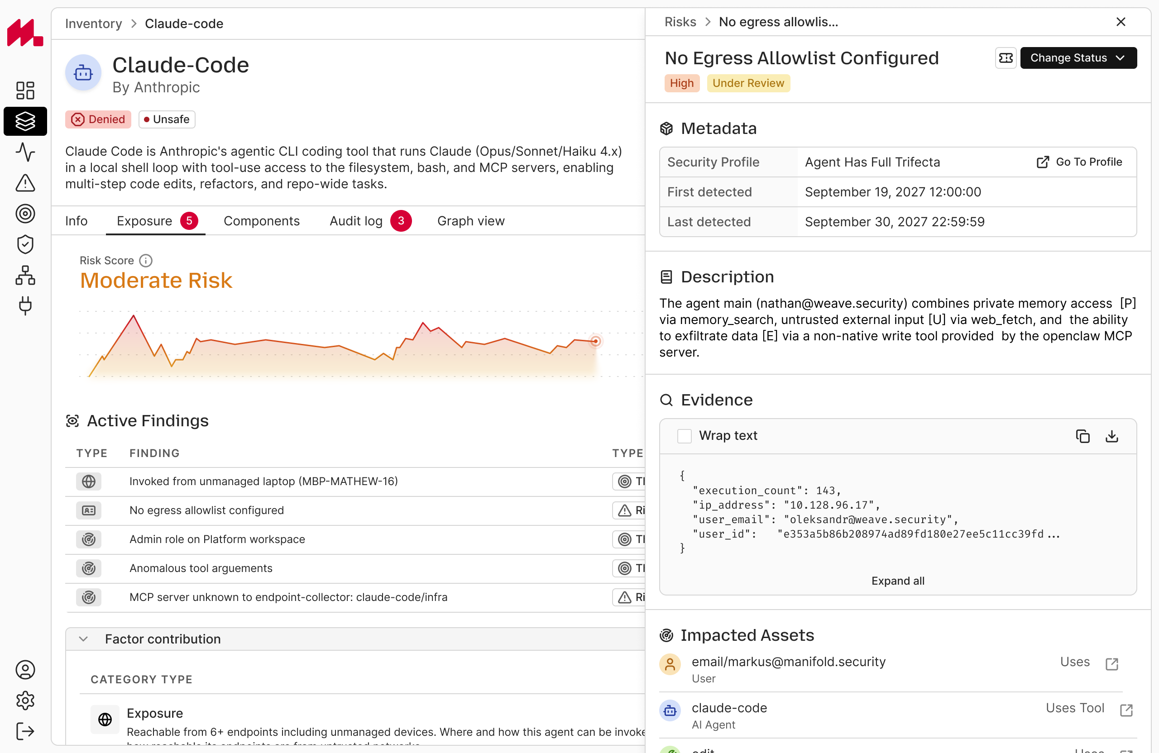Click the latest data point on risk chart
Image resolution: width=1159 pixels, height=753 pixels.
click(x=595, y=341)
